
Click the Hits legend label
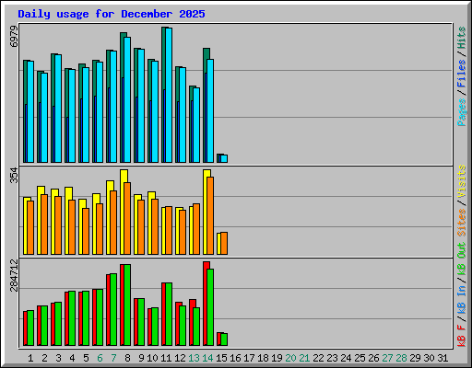click(462, 38)
